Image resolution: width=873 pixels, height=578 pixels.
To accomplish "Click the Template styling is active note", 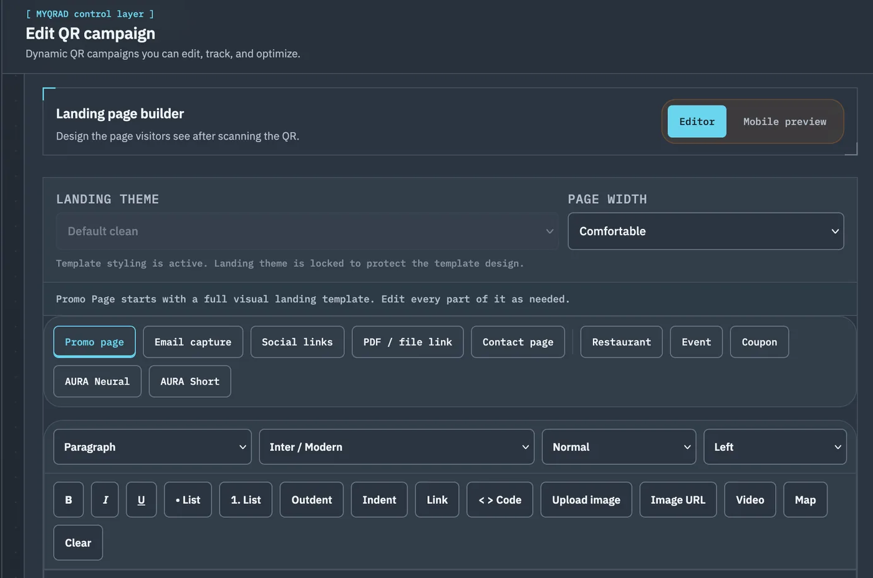I will [289, 263].
